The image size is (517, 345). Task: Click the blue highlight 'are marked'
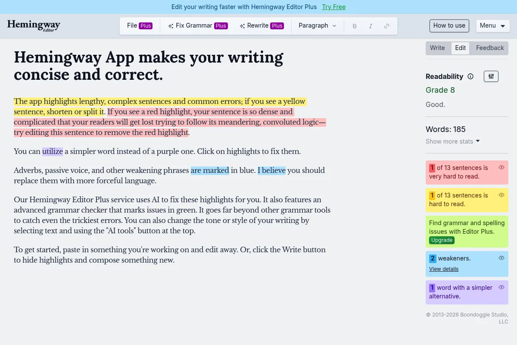pos(210,170)
